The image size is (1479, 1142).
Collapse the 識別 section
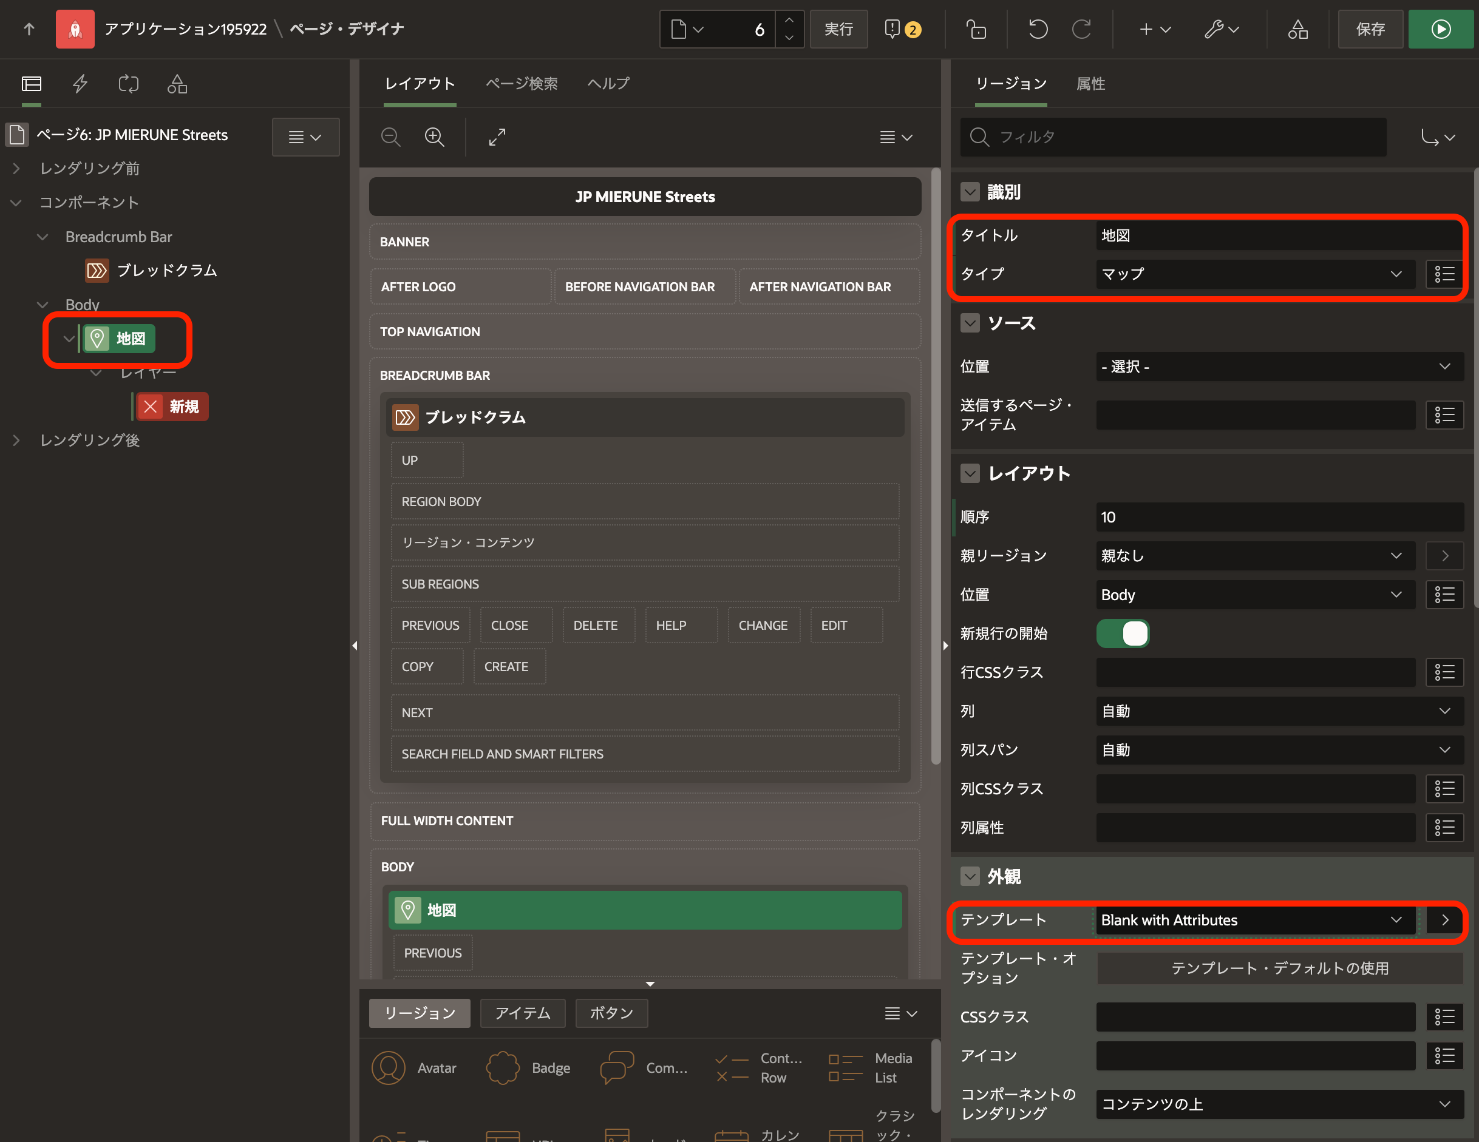pos(970,192)
